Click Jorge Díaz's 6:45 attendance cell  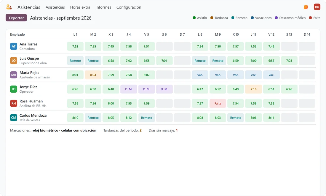click(75, 89)
